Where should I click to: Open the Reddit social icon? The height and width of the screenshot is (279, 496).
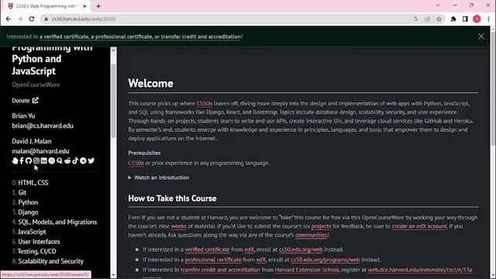tap(67, 160)
